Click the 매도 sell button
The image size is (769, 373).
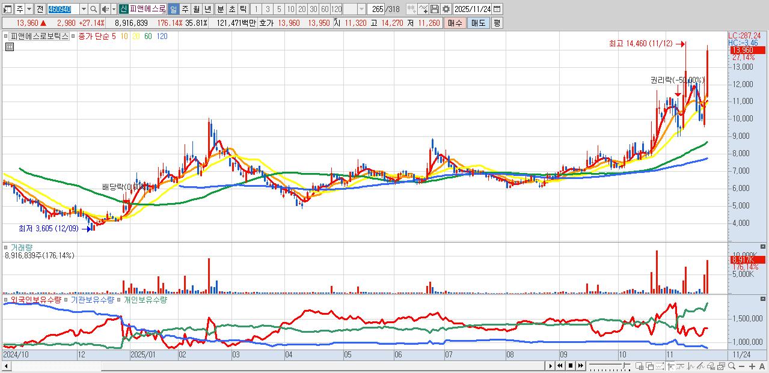478,23
